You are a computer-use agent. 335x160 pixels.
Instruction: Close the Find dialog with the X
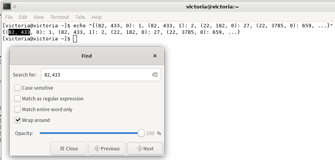click(155, 56)
